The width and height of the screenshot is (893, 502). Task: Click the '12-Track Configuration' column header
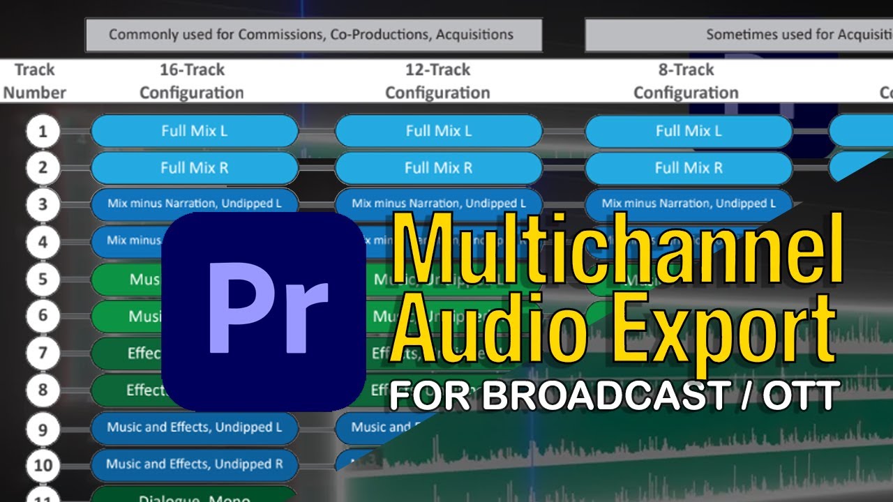pyautogui.click(x=438, y=81)
